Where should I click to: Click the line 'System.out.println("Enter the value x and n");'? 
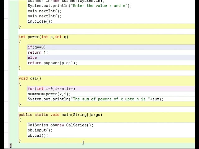(80, 6)
